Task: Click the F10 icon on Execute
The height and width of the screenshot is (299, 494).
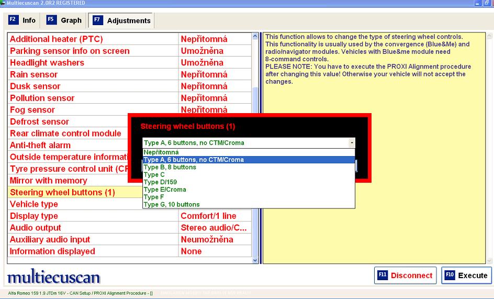Action: click(x=450, y=275)
